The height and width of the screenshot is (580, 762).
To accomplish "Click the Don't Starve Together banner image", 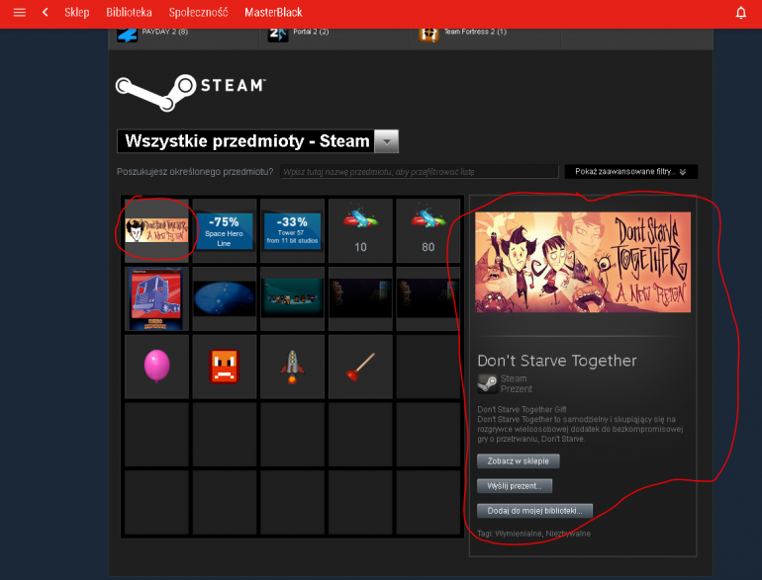I will (583, 262).
